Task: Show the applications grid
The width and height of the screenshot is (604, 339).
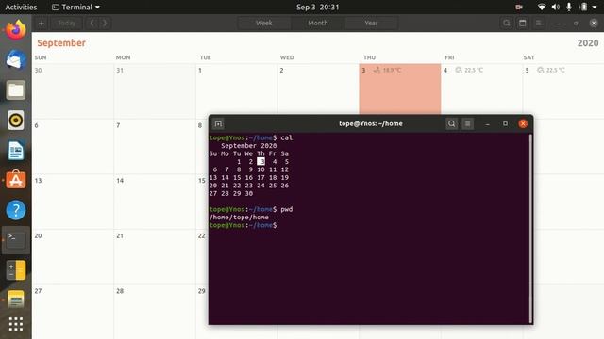Action: click(x=16, y=324)
